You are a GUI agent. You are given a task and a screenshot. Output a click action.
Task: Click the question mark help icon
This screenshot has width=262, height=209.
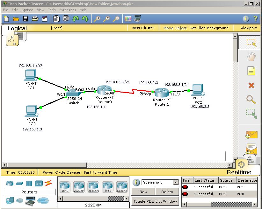click(255, 19)
